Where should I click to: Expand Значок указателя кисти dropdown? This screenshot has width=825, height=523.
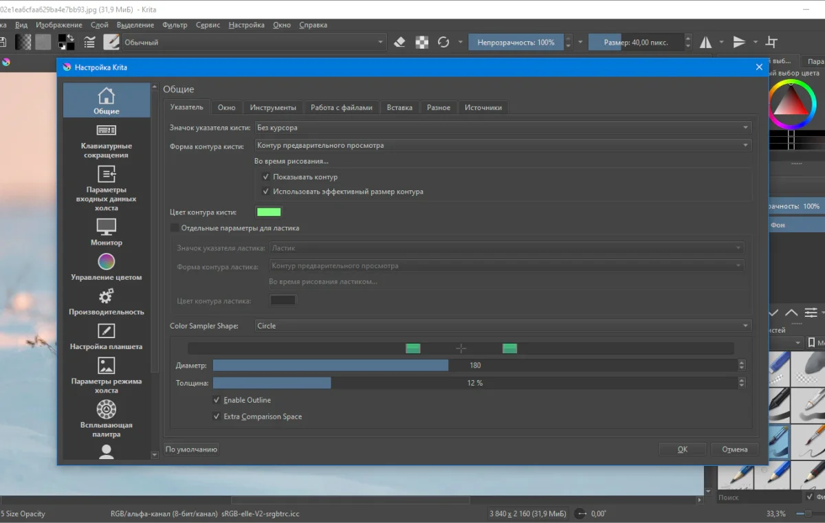tap(503, 127)
